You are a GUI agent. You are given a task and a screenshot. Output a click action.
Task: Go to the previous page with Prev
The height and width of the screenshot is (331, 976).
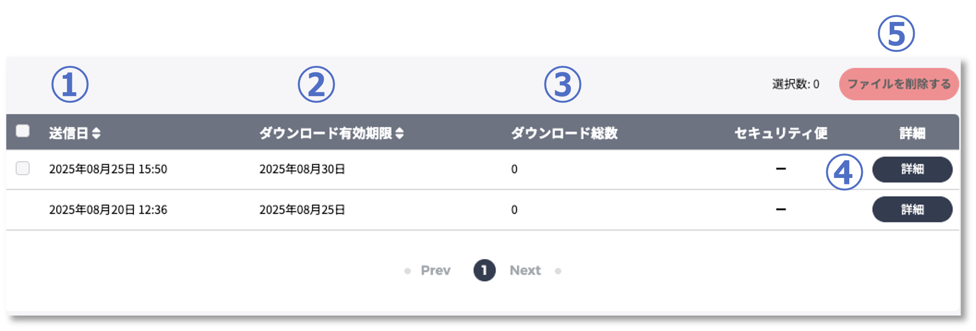coord(435,271)
